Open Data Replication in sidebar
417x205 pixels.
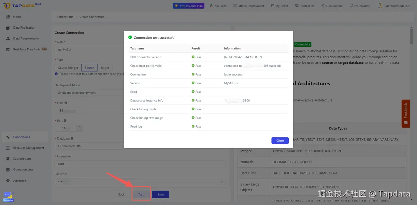(x=25, y=28)
